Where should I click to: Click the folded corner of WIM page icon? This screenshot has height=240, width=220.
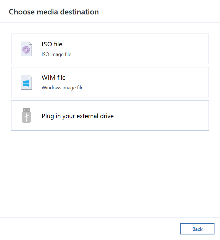point(30,77)
